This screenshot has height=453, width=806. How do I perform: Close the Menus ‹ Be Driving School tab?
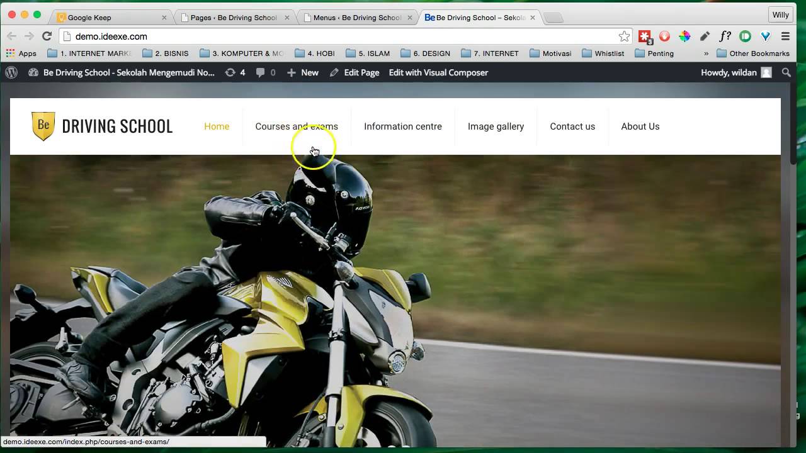point(410,18)
